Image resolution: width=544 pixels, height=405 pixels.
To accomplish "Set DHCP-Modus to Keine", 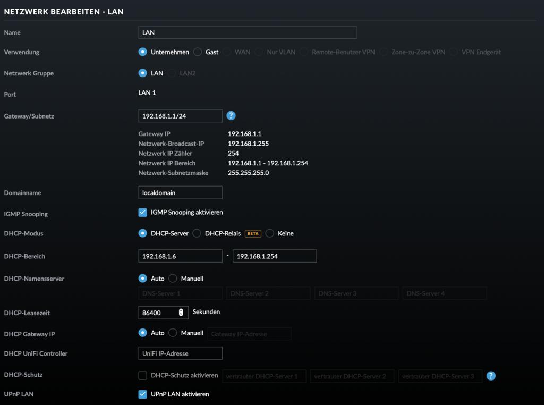I will 270,233.
